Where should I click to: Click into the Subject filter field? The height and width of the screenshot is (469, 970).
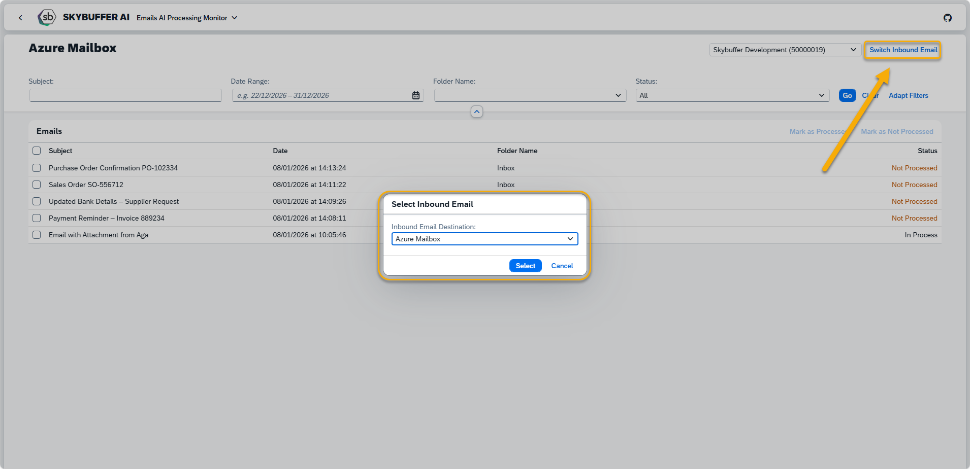tap(125, 95)
